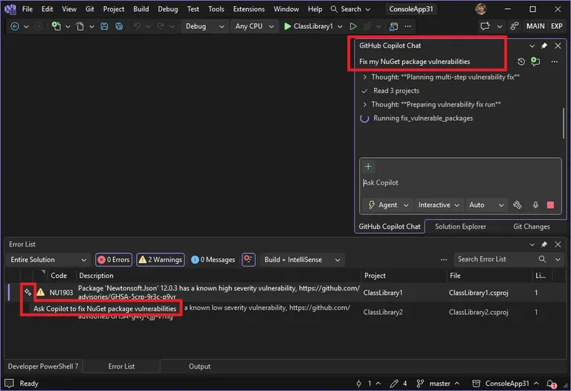The height and width of the screenshot is (391, 571).
Task: Add a context reference with the plus icon
Action: click(368, 167)
